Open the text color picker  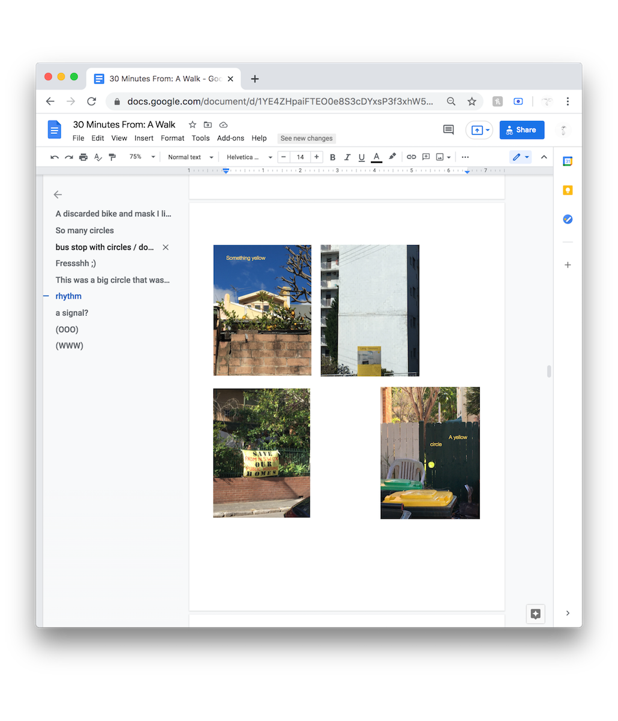pos(376,157)
